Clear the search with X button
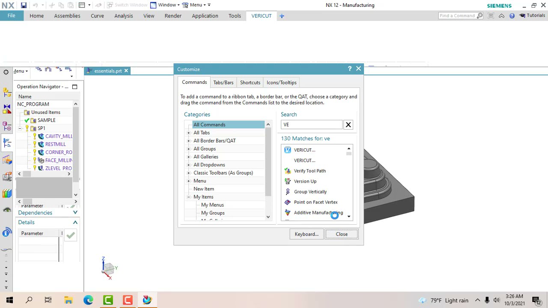 click(348, 124)
